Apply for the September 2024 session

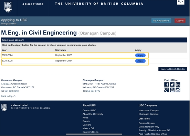(140, 61)
